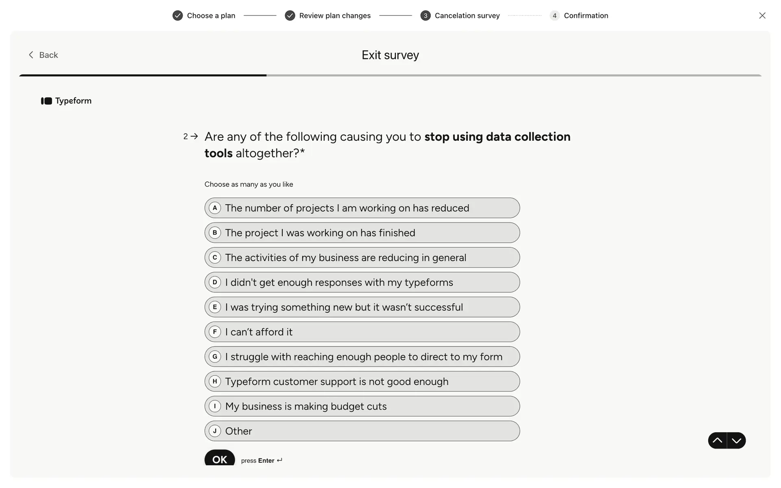
Task: Click the previous question up arrow
Action: pyautogui.click(x=717, y=440)
